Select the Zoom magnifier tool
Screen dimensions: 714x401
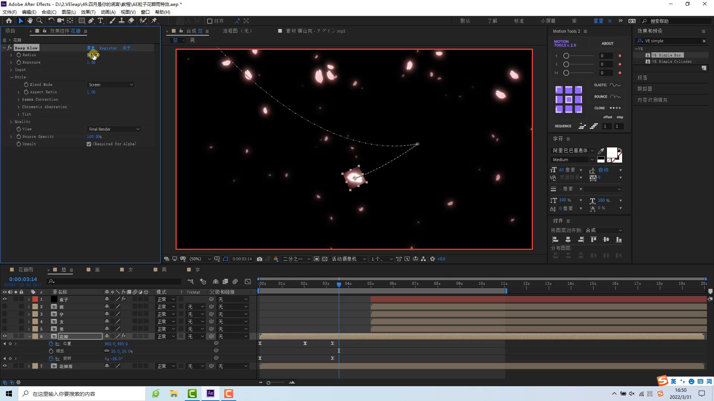click(x=39, y=21)
